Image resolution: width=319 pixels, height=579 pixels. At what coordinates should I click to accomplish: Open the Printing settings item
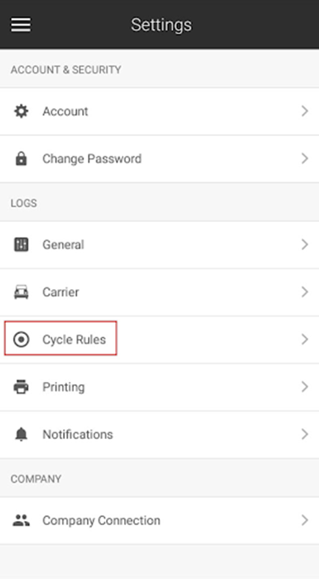(159, 387)
